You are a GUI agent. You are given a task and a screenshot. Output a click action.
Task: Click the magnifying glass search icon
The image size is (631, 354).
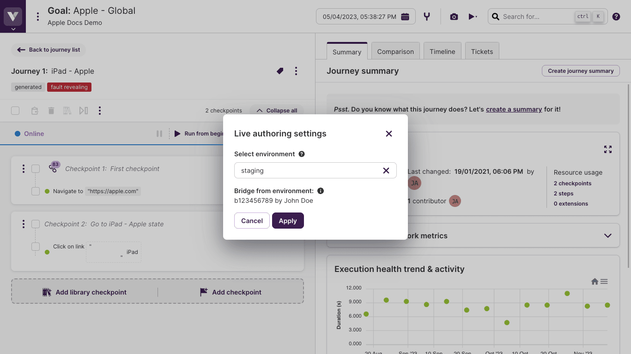(x=495, y=17)
